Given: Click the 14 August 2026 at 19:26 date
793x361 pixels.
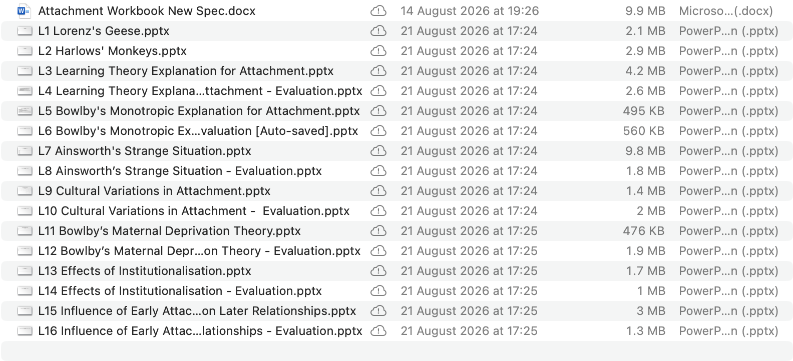Looking at the screenshot, I should pyautogui.click(x=470, y=11).
